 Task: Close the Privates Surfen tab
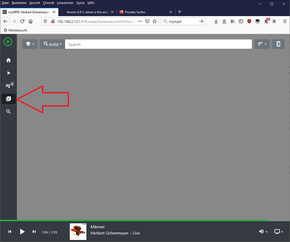coord(170,12)
